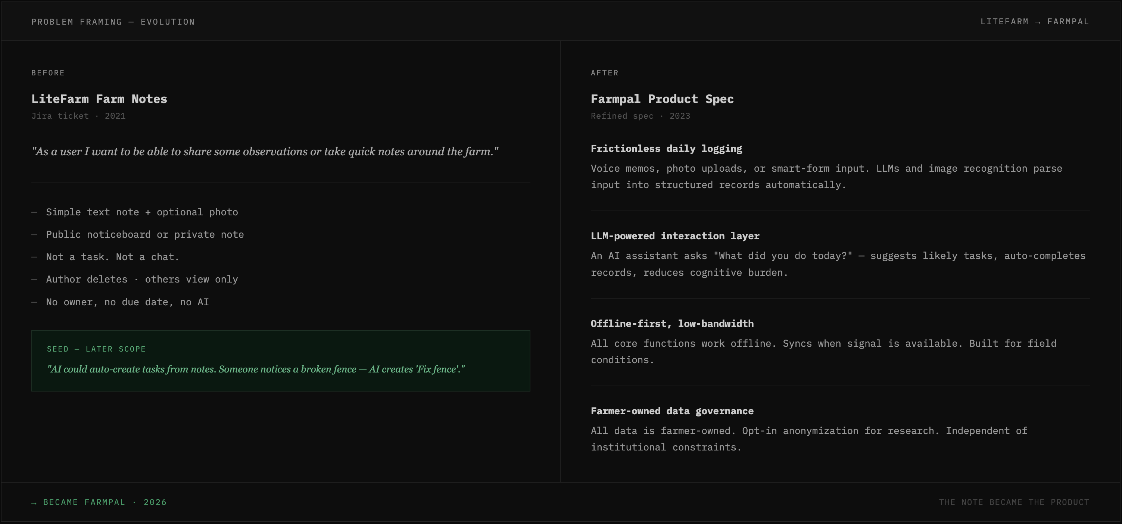Click the 'All data is farmer-owned' description
Viewport: 1122px width, 524px height.
coord(809,439)
